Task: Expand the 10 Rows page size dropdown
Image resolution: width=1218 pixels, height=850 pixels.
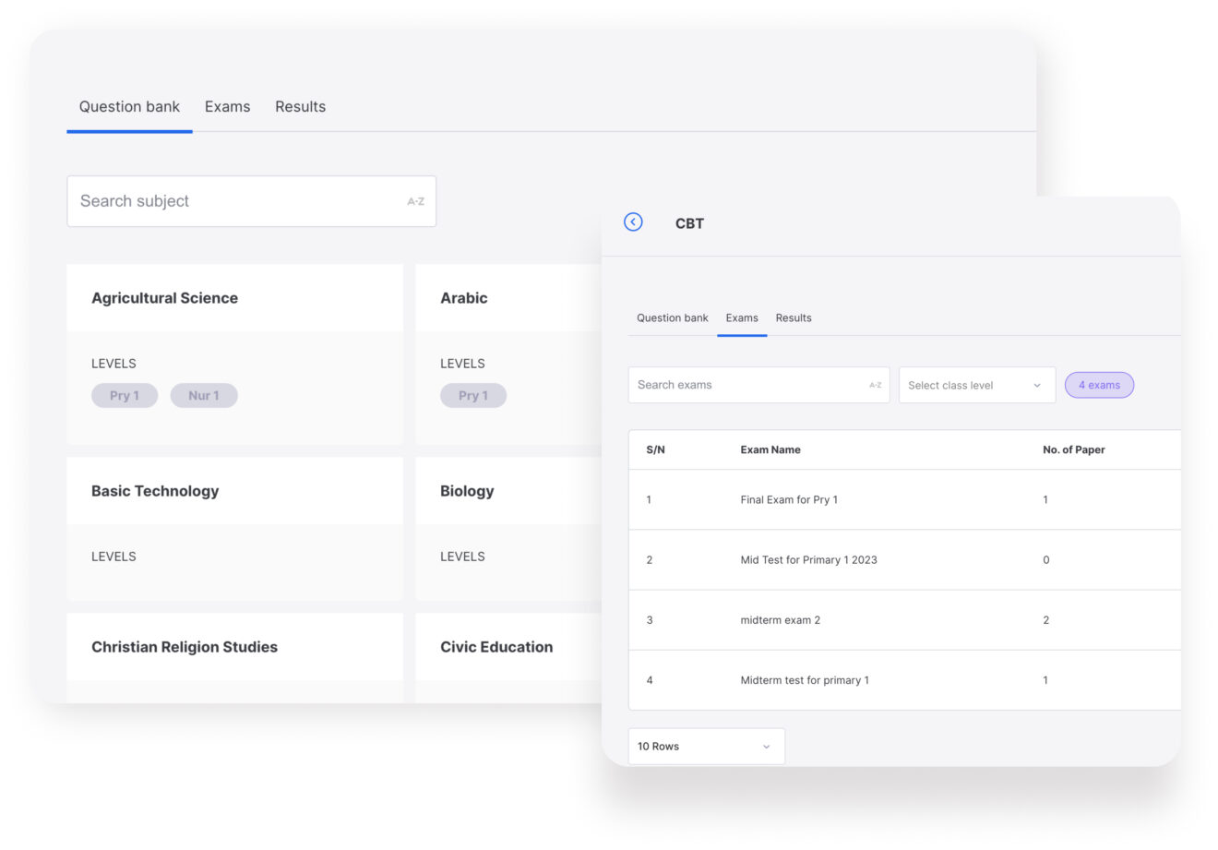Action: 706,746
